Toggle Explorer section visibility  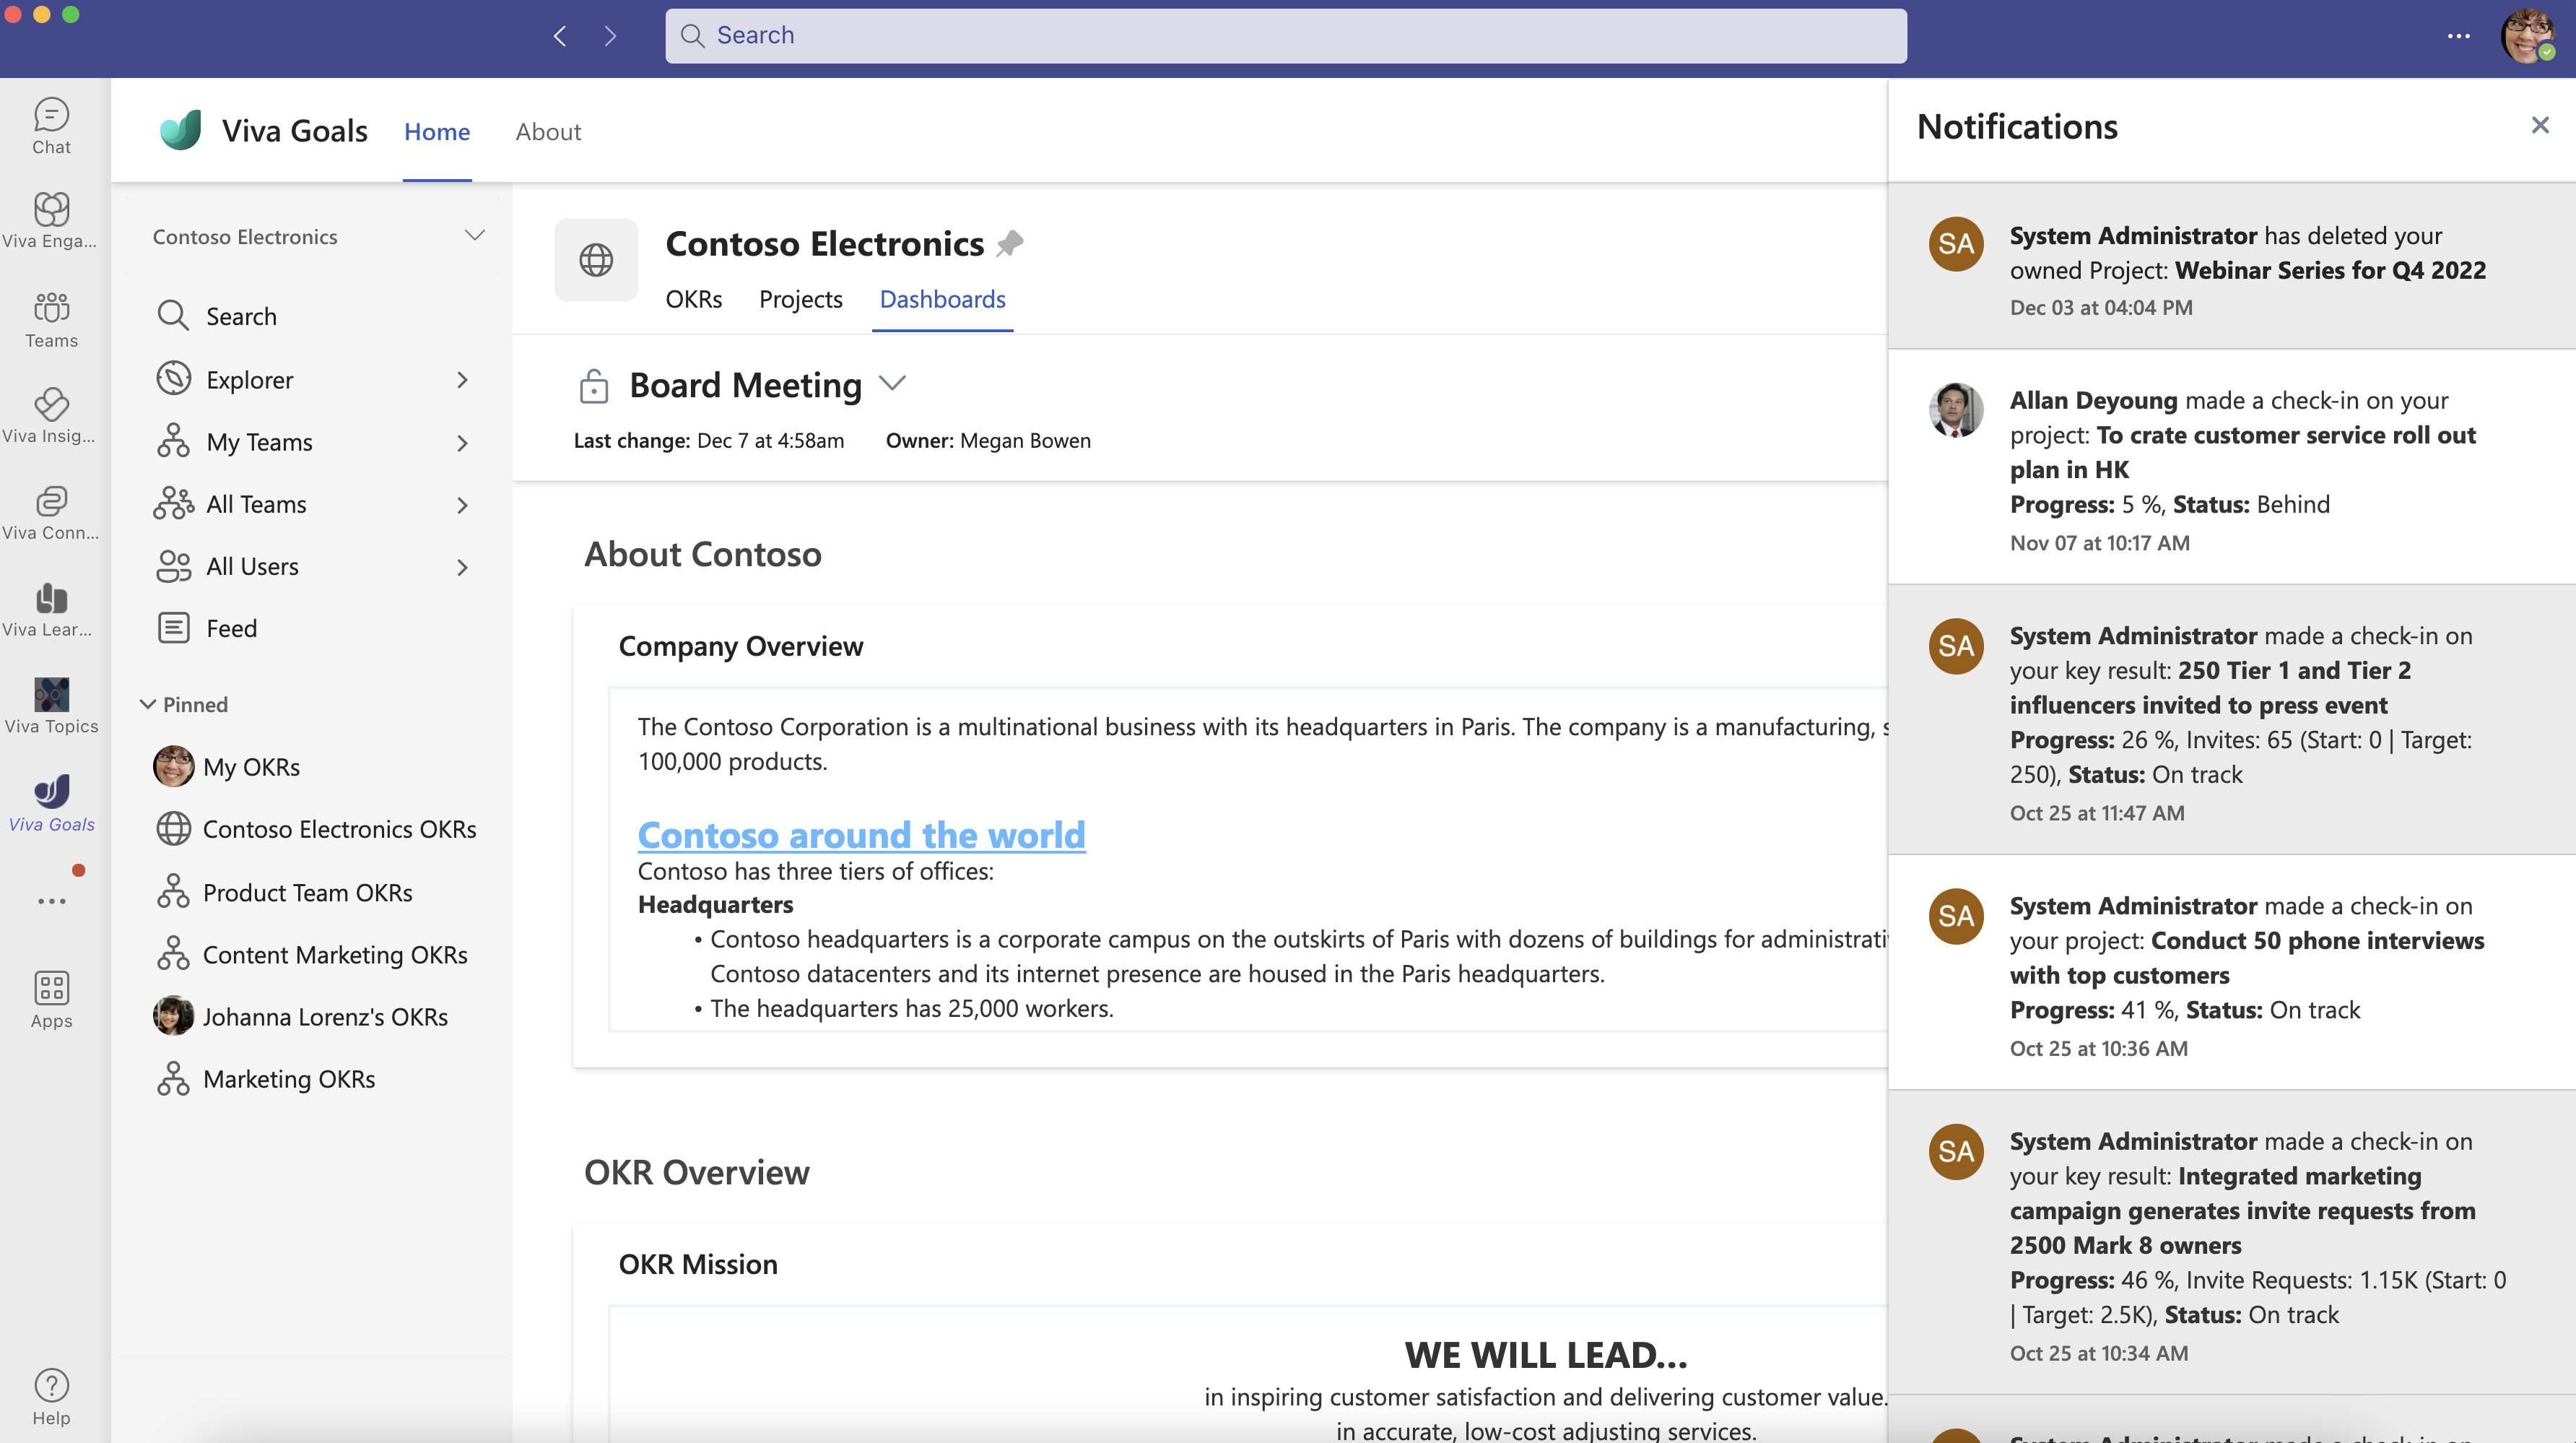click(462, 377)
